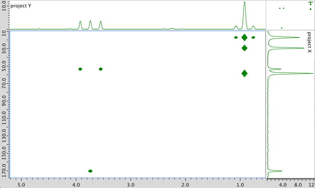Select the cross peak at 3.75 ppm, 170 ppm
Screen dimensions: 315x188
click(90, 171)
